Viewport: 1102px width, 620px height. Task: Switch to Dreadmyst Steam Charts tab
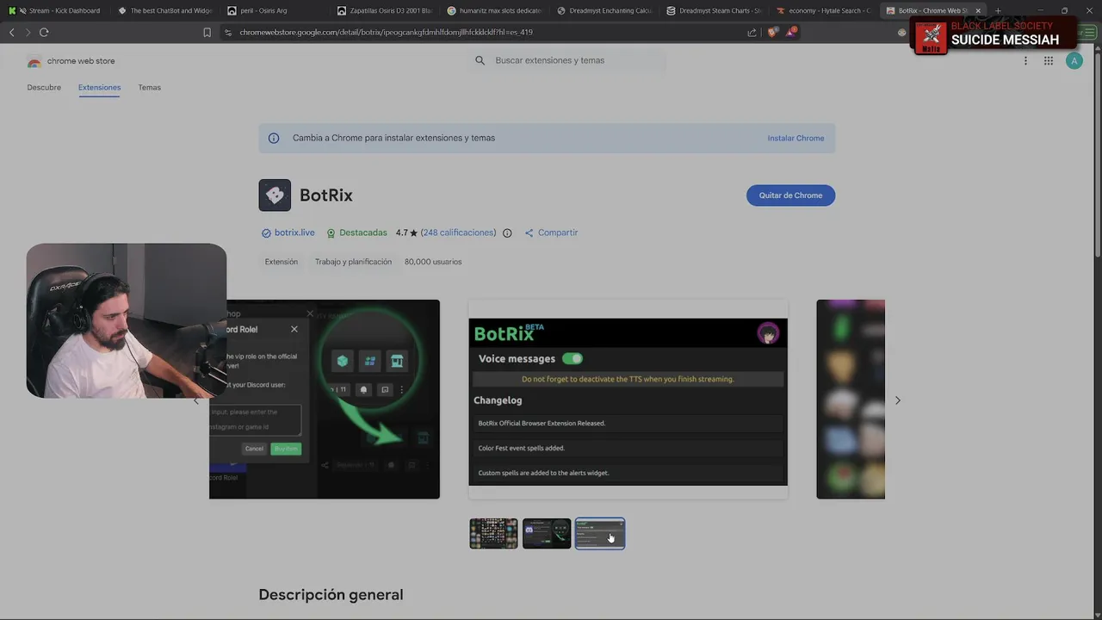[x=715, y=10]
